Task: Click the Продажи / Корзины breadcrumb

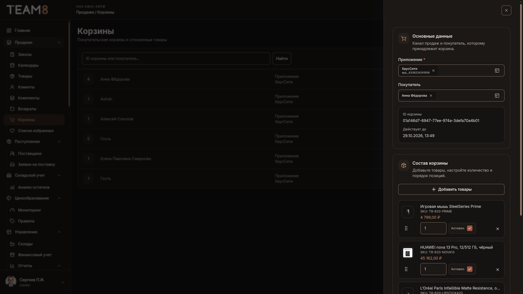Action: pyautogui.click(x=95, y=12)
